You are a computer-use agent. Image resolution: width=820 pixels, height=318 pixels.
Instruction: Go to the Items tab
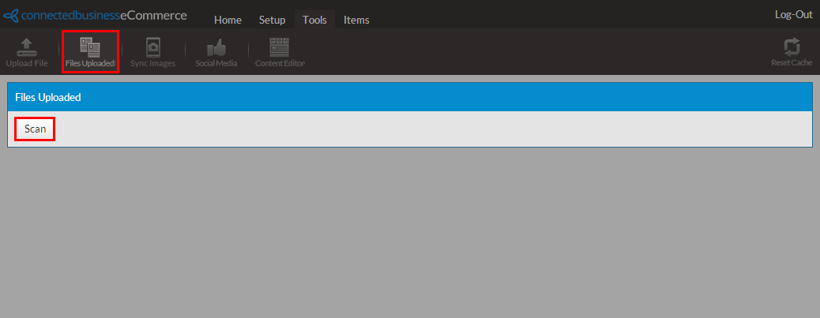point(356,20)
